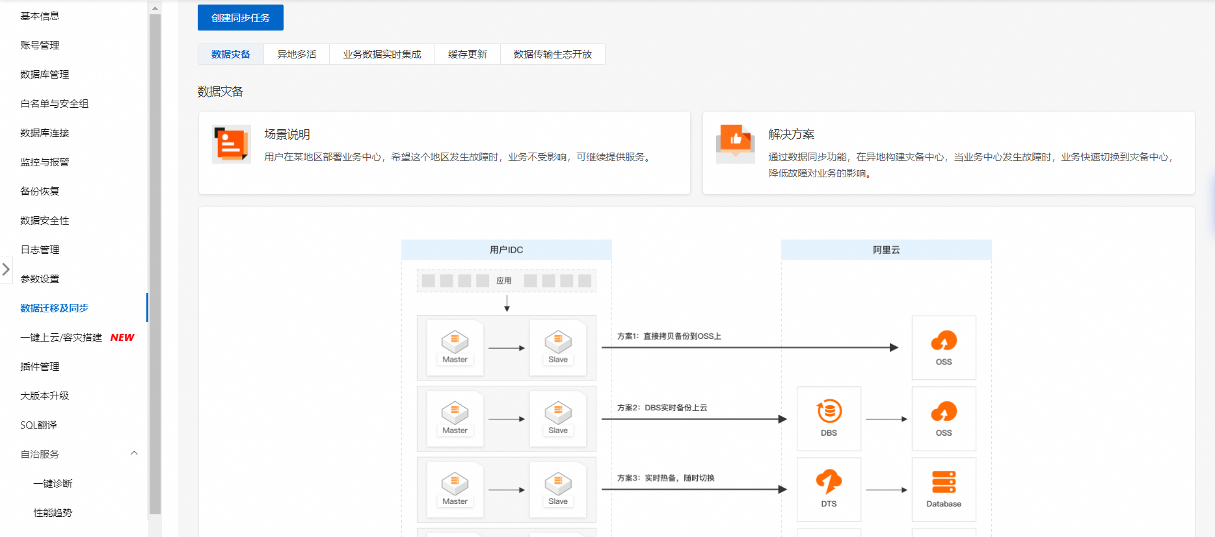Click the 解决方案 card title
This screenshot has height=537, width=1215.
(791, 134)
